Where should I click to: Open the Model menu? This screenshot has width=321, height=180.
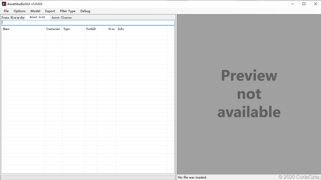[x=35, y=11]
